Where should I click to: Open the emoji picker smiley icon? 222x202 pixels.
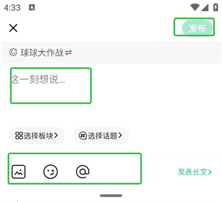coord(51,172)
